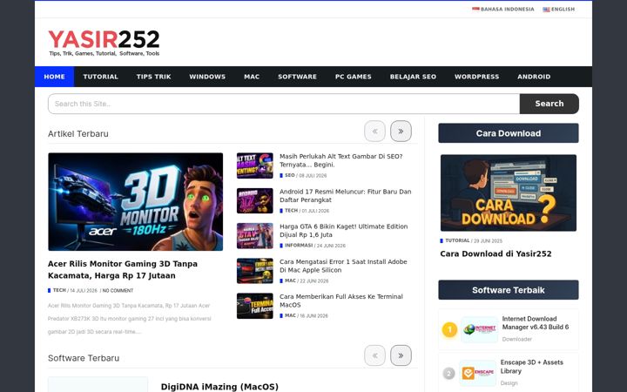Open Harga GTA 6 Bikin Kaget article
The height and width of the screenshot is (392, 627).
[x=343, y=230]
